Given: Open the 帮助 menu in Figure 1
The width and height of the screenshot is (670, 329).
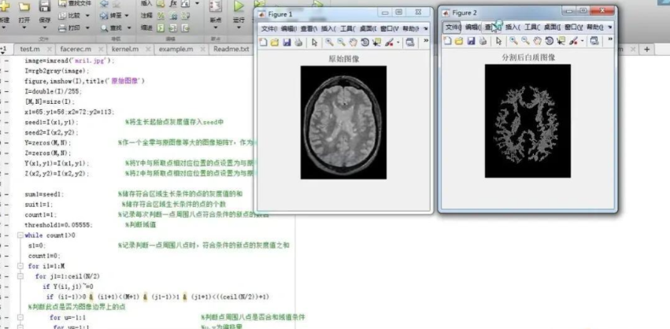Looking at the screenshot, I should coord(411,28).
